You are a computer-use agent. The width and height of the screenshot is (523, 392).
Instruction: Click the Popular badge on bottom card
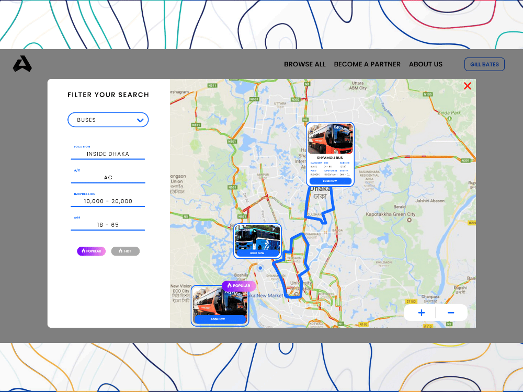point(239,286)
